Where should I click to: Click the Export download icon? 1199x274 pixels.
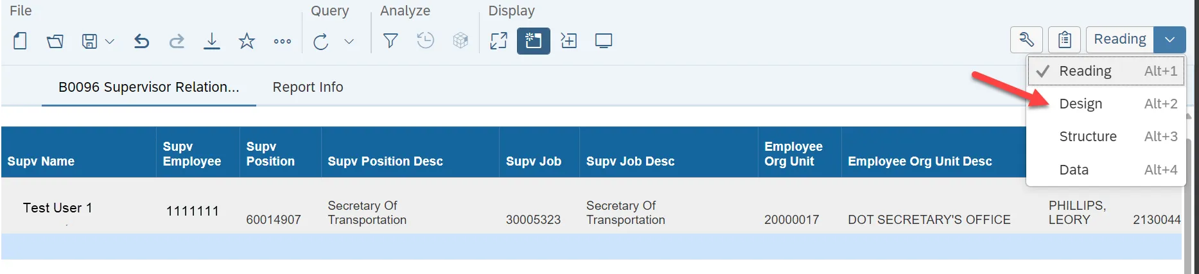(211, 41)
